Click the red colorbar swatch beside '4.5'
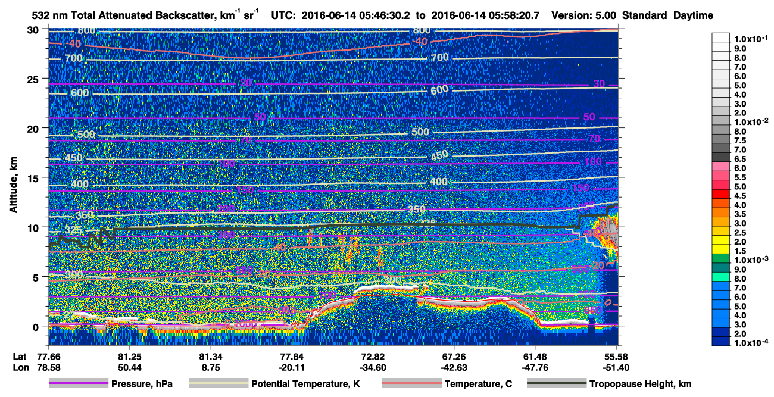 tap(721, 195)
